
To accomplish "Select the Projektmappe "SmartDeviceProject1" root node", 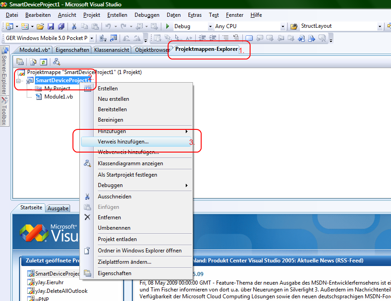I will 84,72.
